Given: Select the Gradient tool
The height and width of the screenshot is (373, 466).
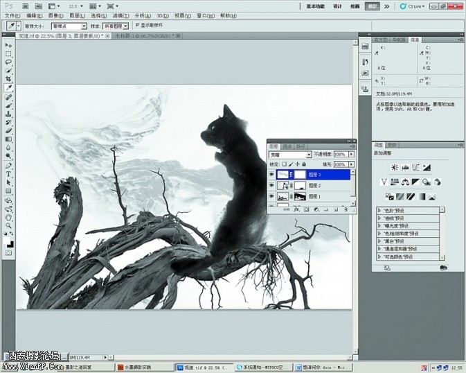Looking at the screenshot, I should point(8,139).
